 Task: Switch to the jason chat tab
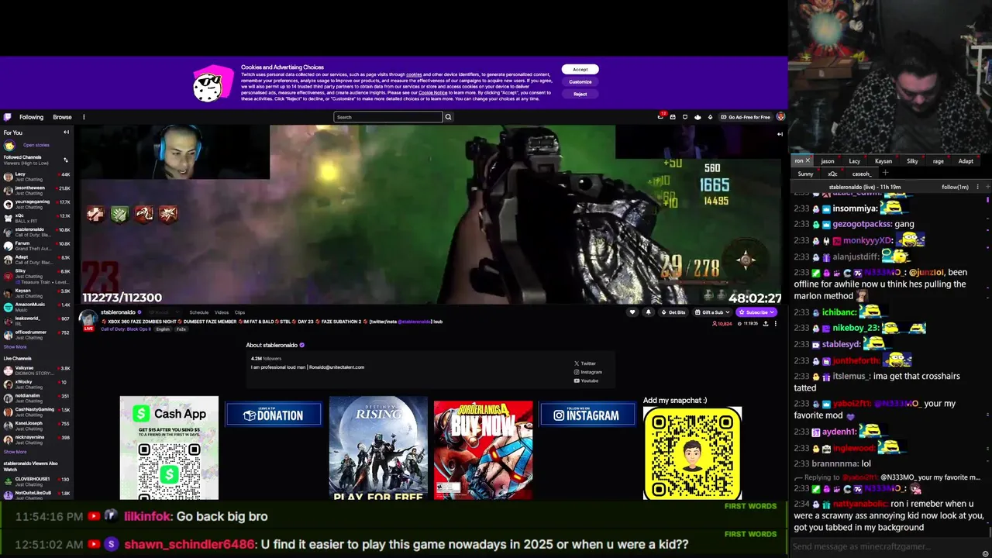click(828, 161)
